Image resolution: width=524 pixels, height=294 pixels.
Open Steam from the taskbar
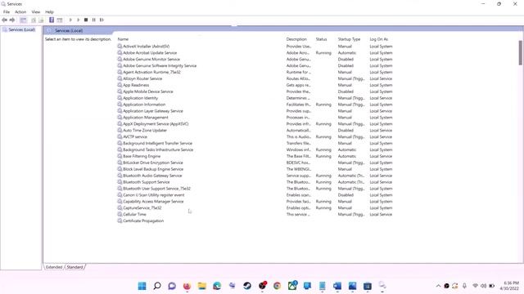[247, 286]
